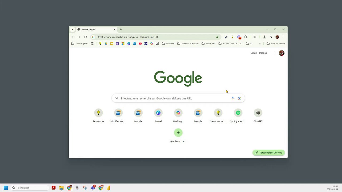Open the Windows Start menu

pos(6,188)
